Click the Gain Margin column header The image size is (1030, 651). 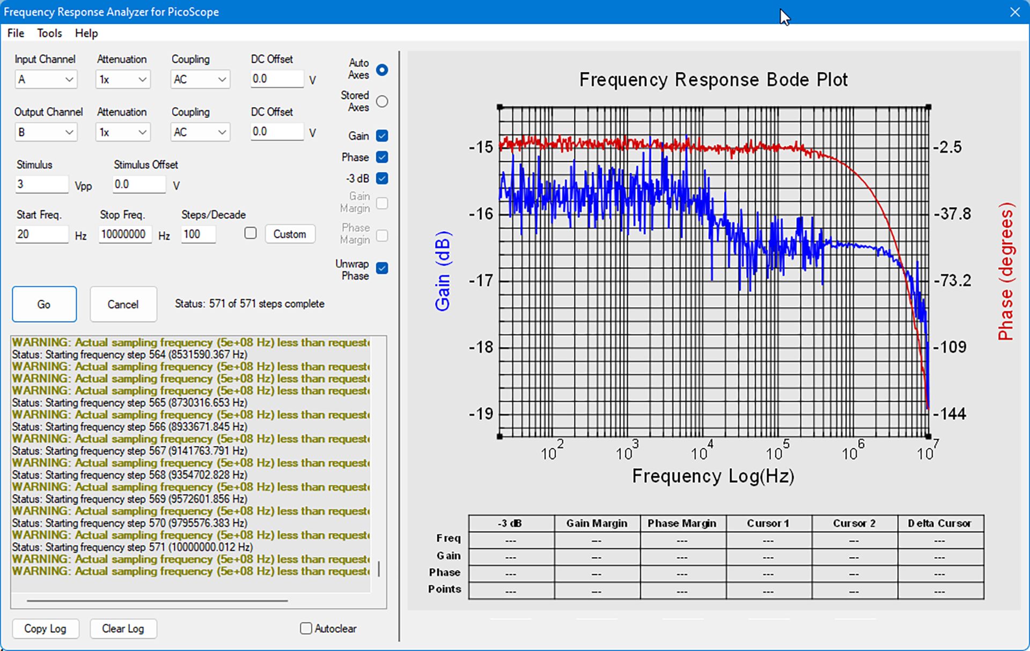597,523
